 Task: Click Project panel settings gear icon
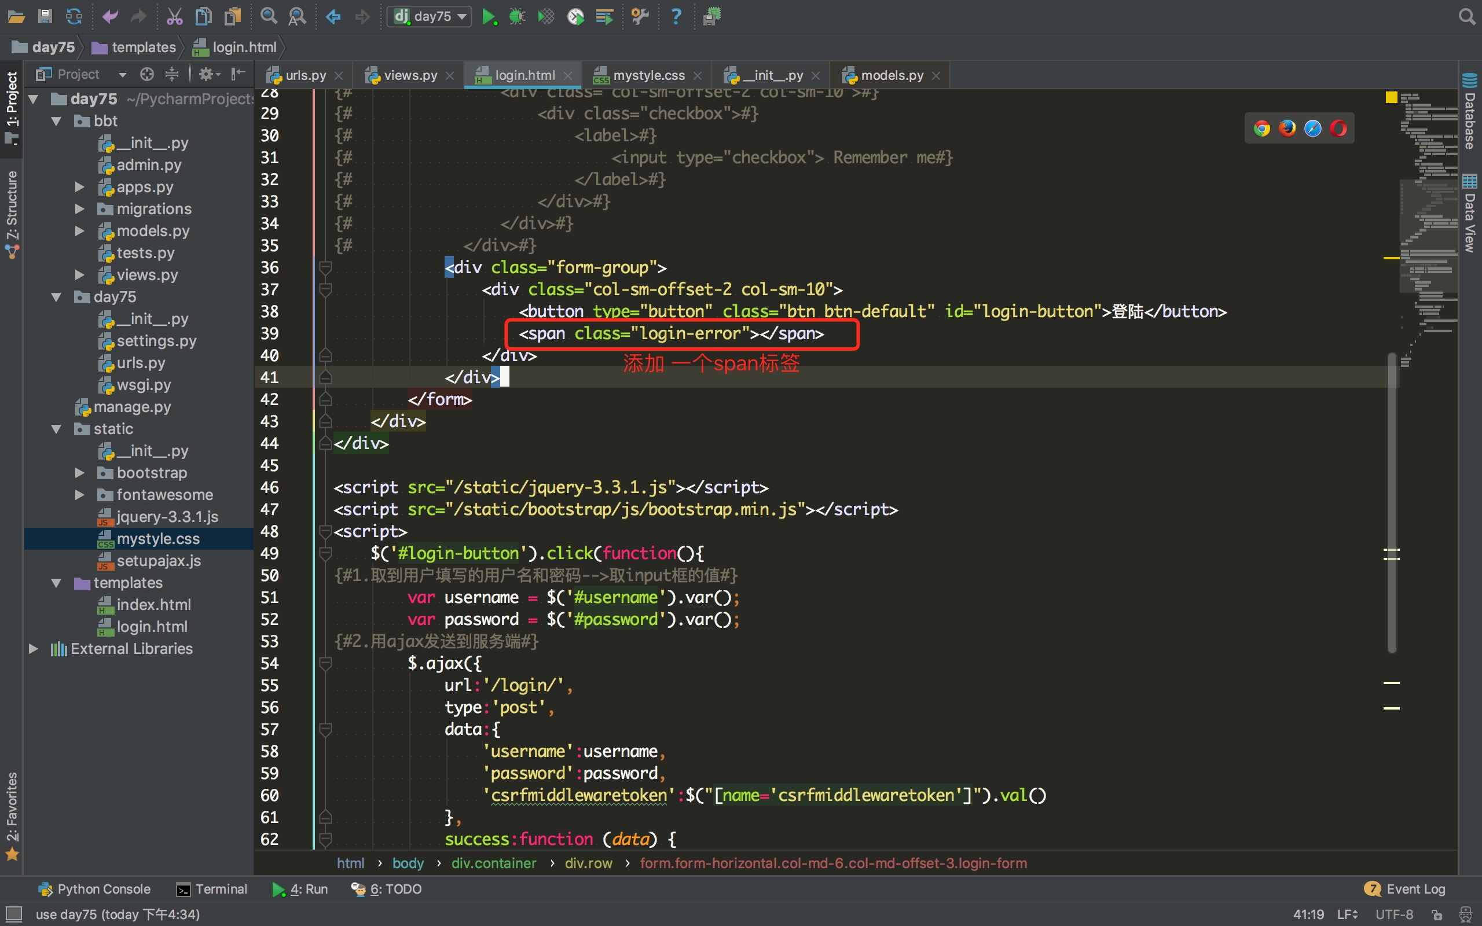pos(206,74)
